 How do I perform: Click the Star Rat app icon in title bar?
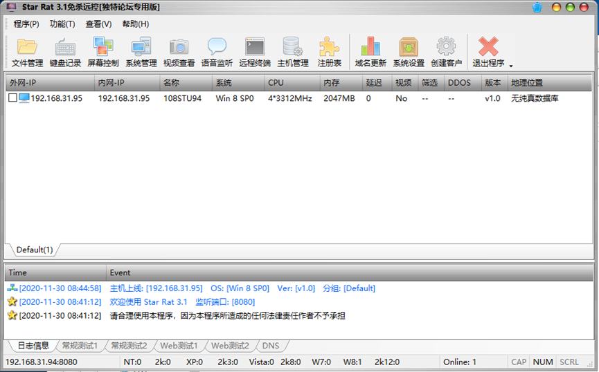(12, 7)
